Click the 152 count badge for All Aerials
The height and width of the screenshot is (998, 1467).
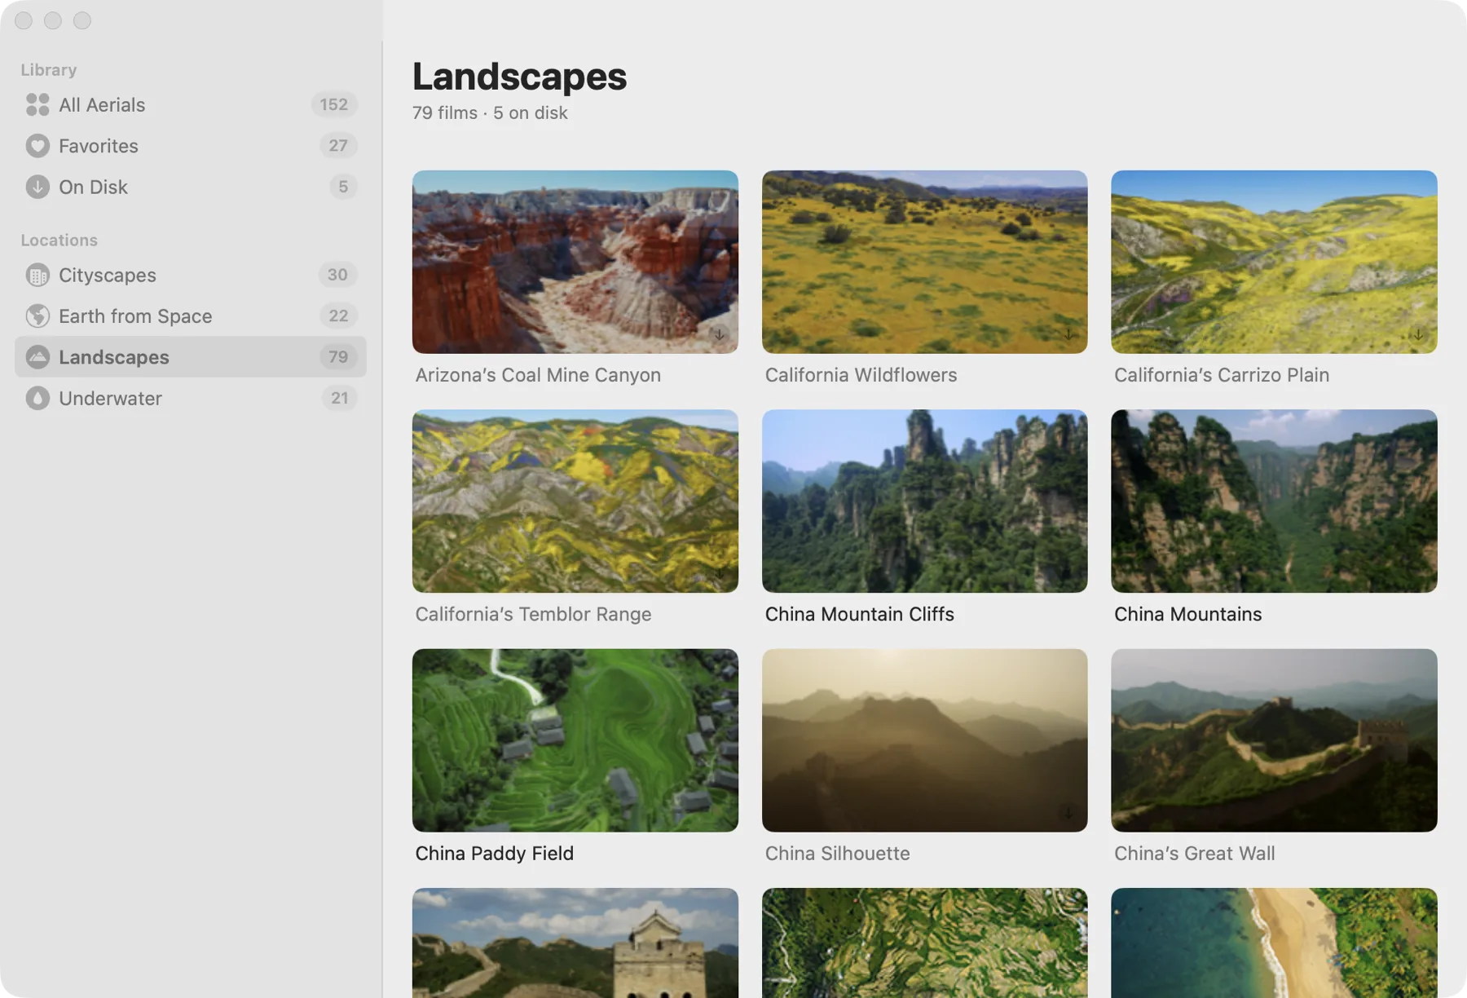[334, 104]
